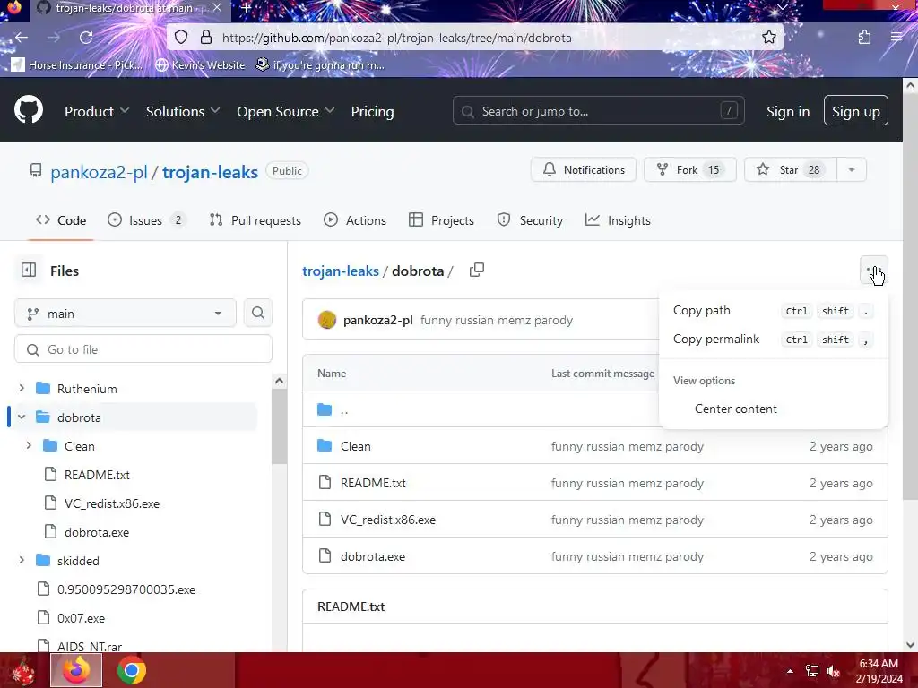
Task: Click the Notifications button
Action: point(583,169)
